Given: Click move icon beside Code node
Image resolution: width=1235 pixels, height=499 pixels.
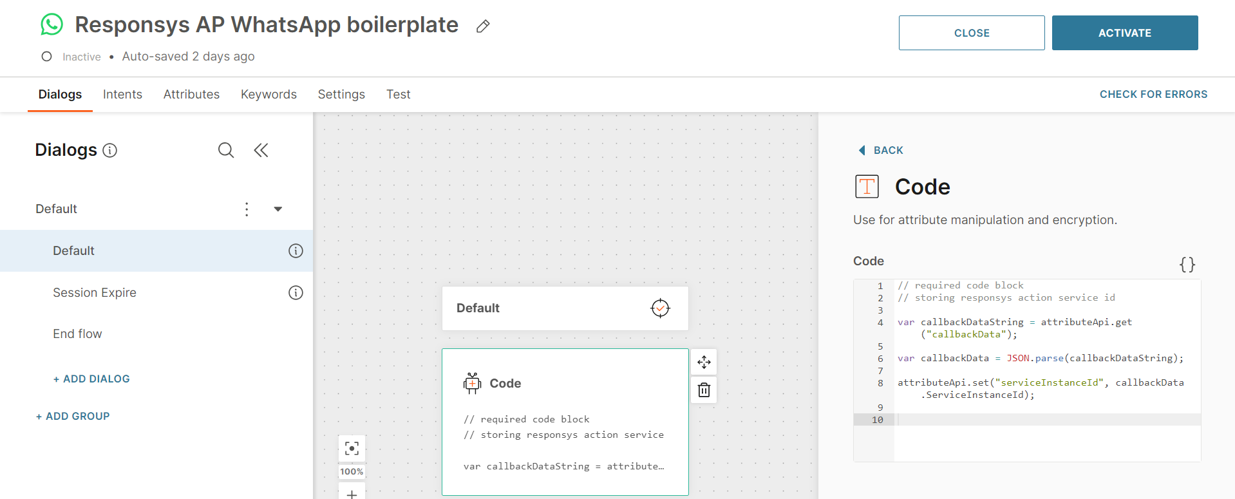Looking at the screenshot, I should pos(704,362).
